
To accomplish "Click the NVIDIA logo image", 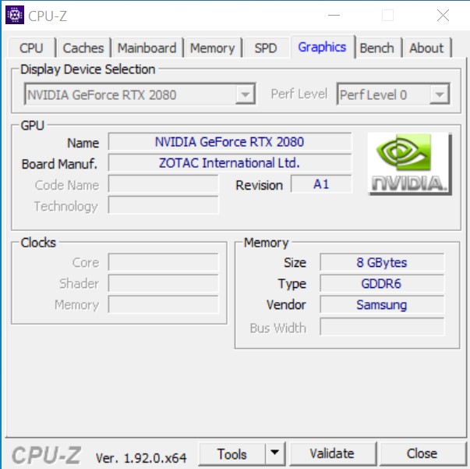I will pyautogui.click(x=409, y=164).
